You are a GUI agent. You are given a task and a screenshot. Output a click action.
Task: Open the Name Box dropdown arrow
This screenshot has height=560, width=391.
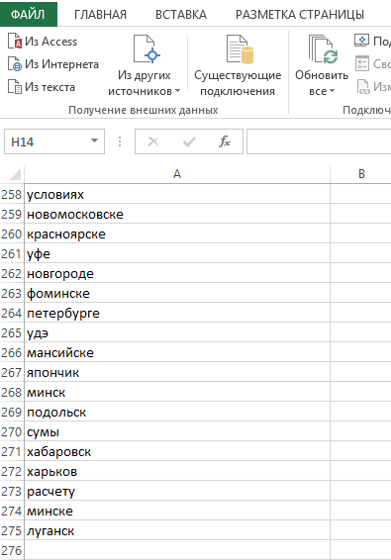pos(94,141)
